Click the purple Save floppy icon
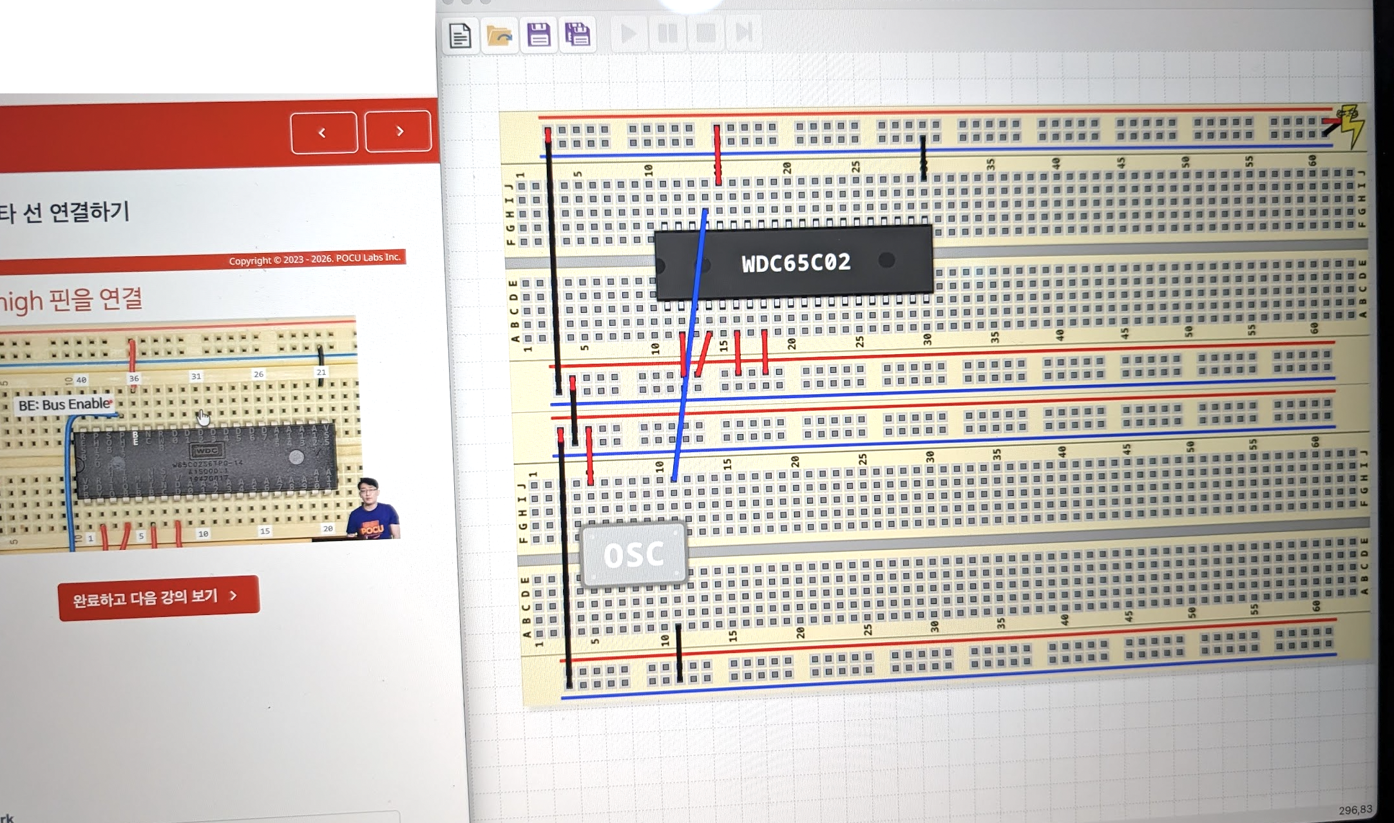 pos(539,35)
